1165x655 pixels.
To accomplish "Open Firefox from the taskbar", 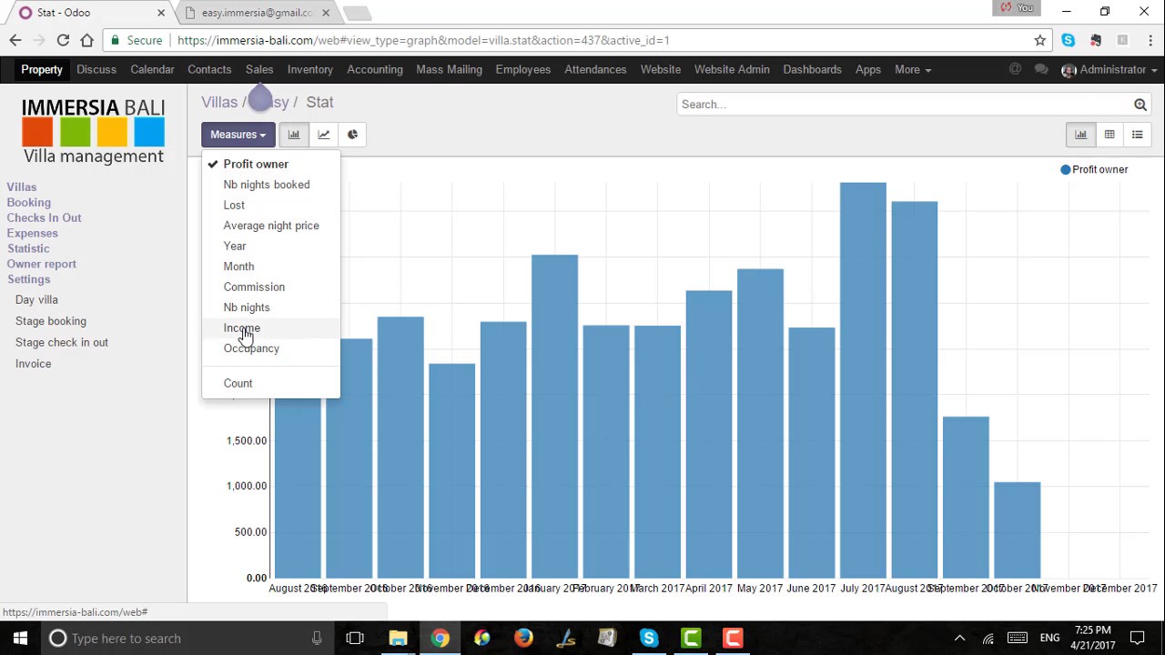I will (x=523, y=638).
